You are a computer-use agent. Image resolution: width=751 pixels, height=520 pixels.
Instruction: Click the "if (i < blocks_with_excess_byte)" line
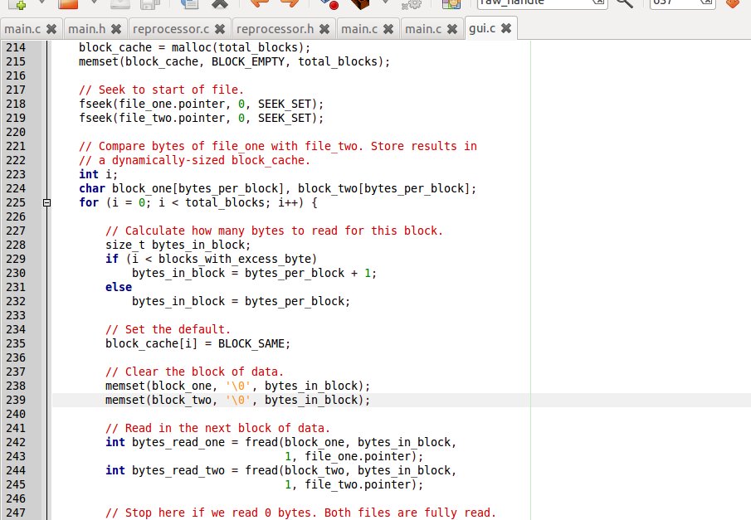pos(212,259)
